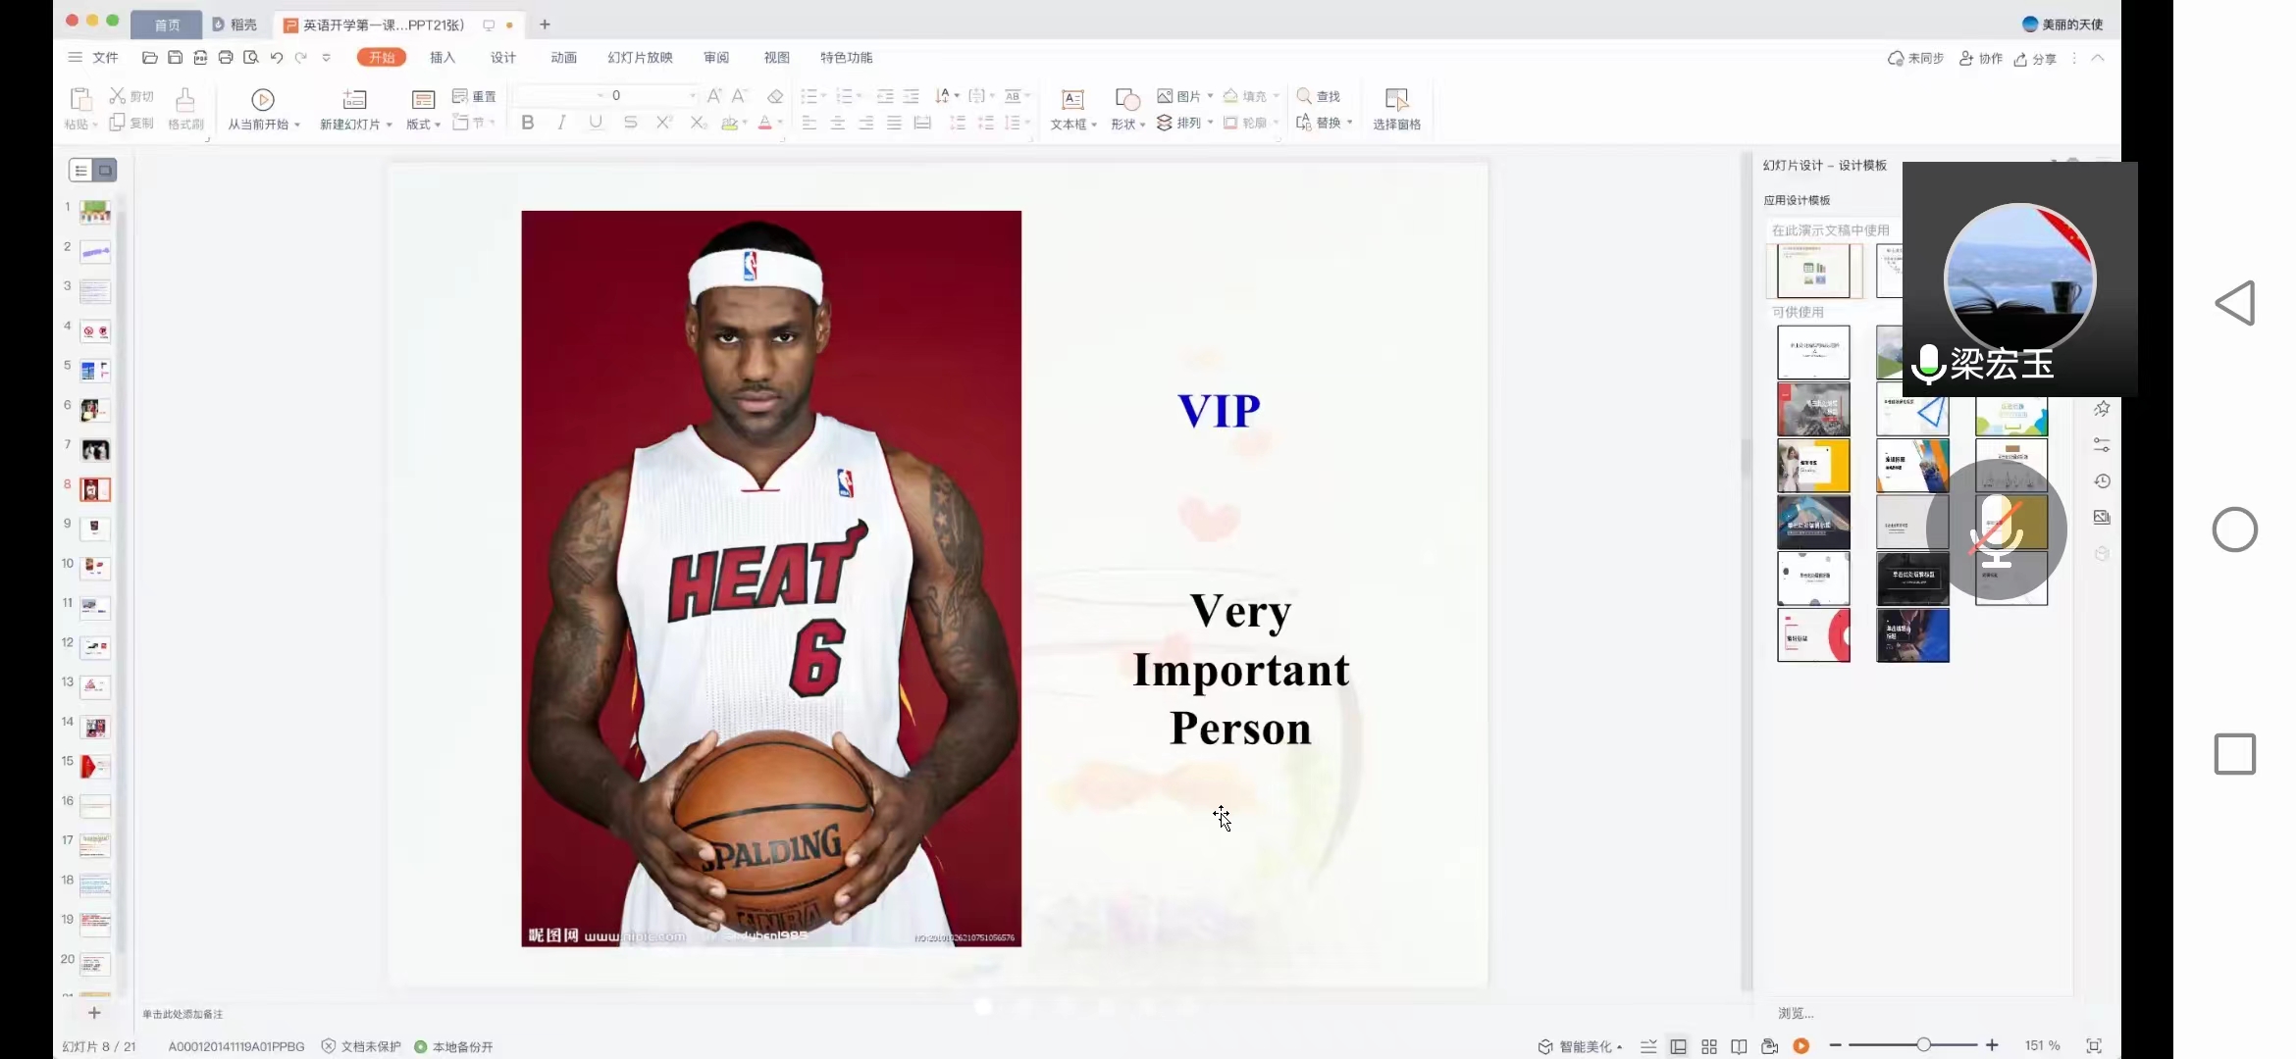Zoom out with the minus button
The width and height of the screenshot is (2296, 1059).
pos(1836,1045)
